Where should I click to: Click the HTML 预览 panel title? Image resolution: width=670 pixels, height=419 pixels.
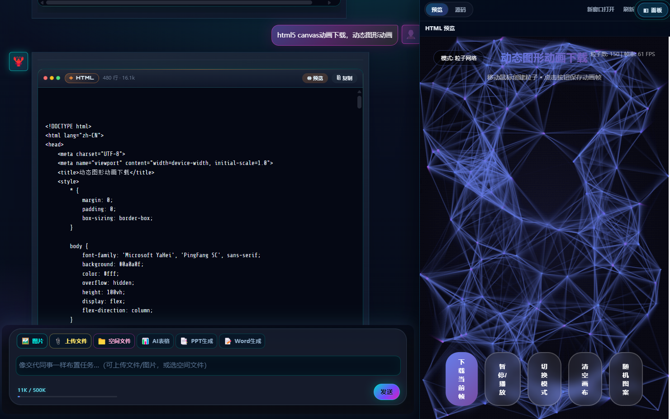click(x=440, y=28)
